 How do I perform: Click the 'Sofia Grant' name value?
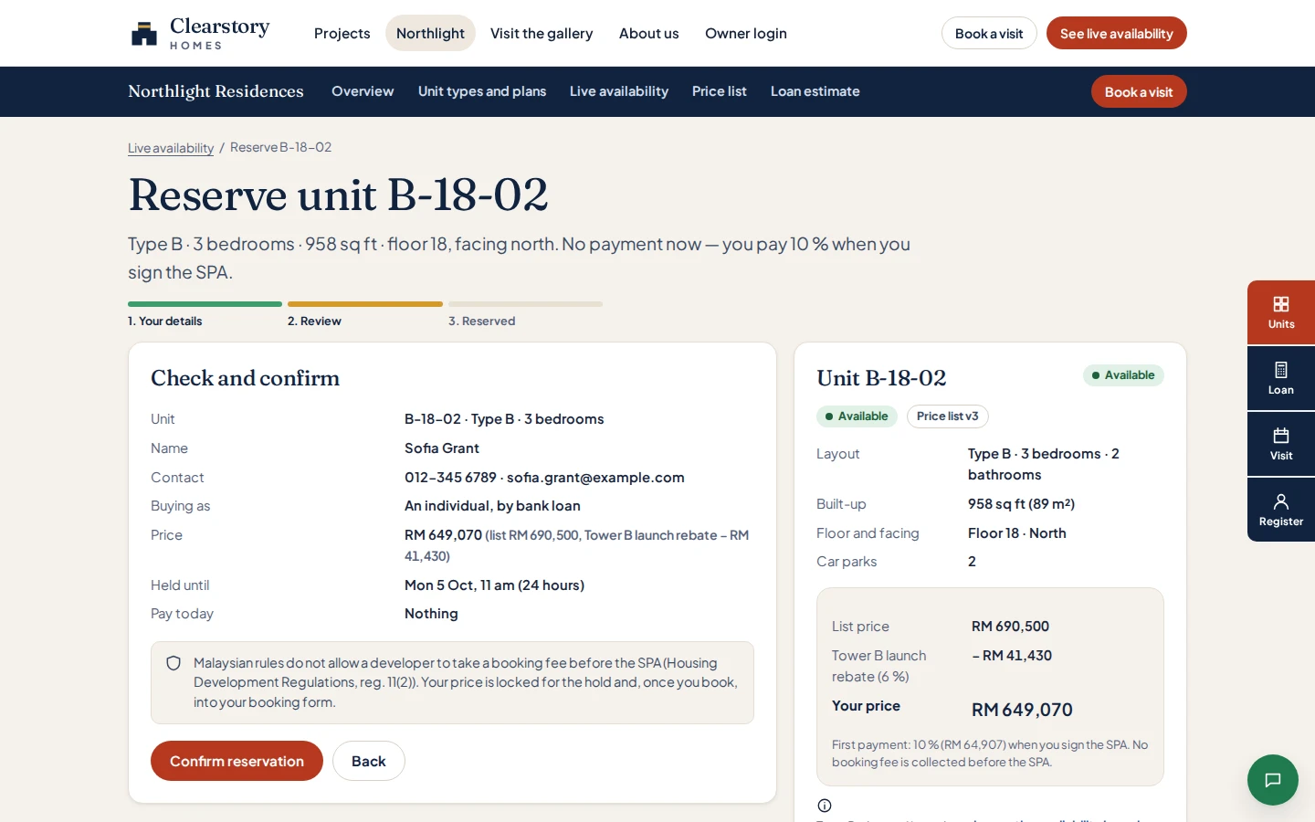[x=442, y=448]
